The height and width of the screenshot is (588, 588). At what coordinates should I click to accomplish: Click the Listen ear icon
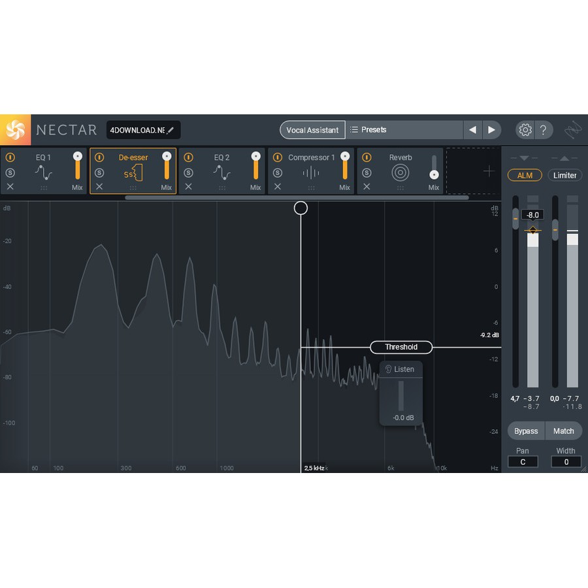tap(388, 369)
